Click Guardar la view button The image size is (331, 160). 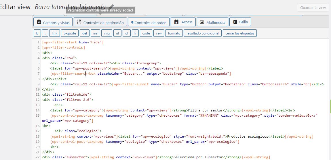(x=313, y=7)
